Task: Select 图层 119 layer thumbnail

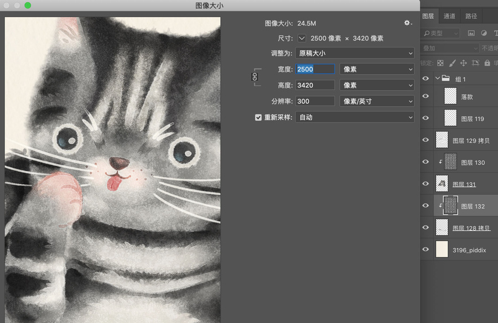Action: (x=450, y=118)
